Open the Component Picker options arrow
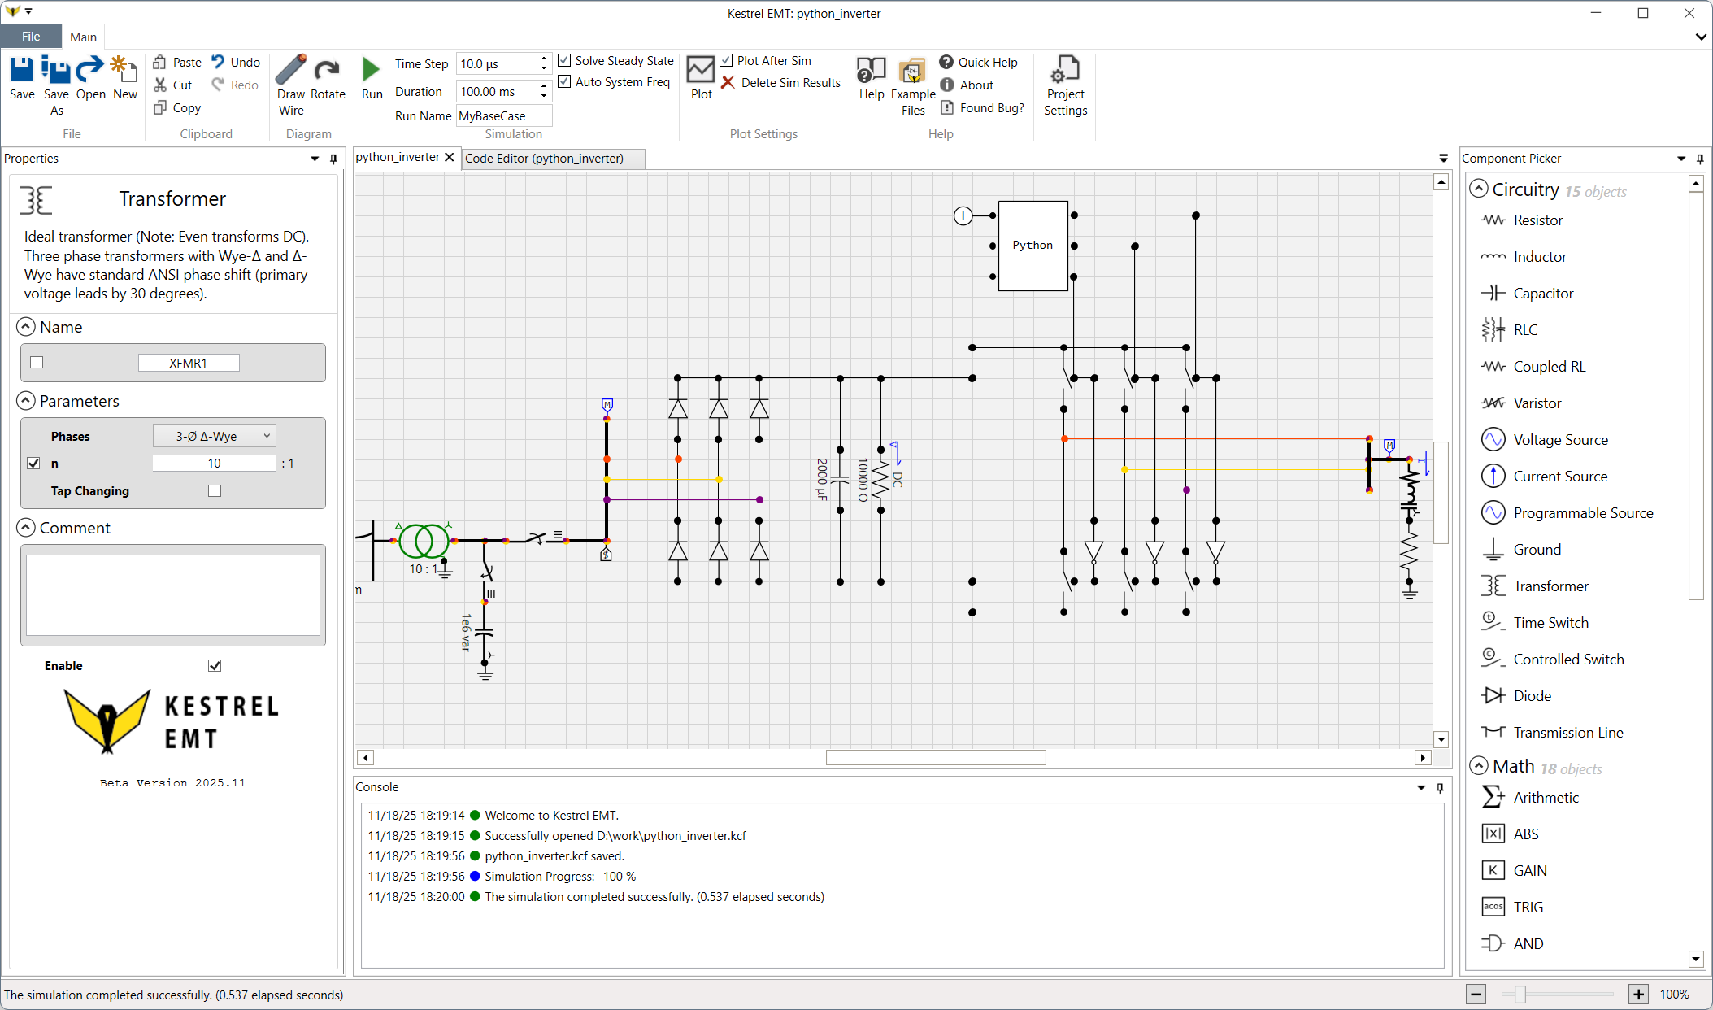This screenshot has width=1713, height=1010. click(1681, 159)
